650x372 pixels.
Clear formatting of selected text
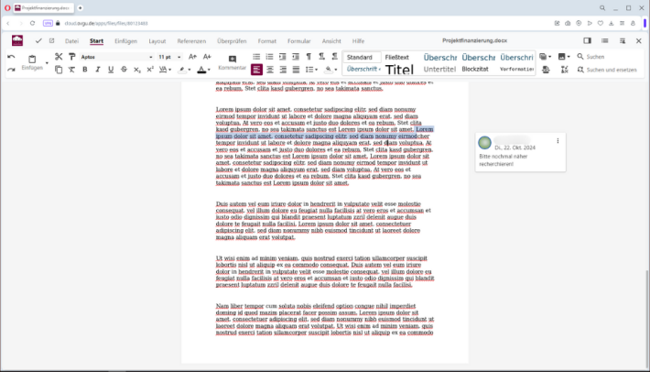pyautogui.click(x=71, y=70)
